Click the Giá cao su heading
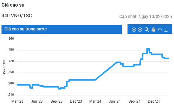The image size is (174, 108). point(13,5)
